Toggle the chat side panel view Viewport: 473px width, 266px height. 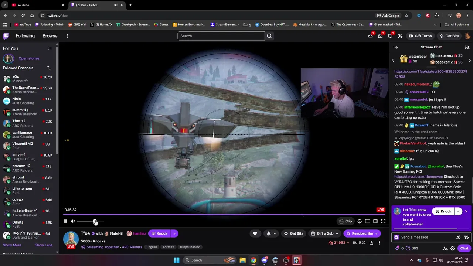(x=375, y=221)
